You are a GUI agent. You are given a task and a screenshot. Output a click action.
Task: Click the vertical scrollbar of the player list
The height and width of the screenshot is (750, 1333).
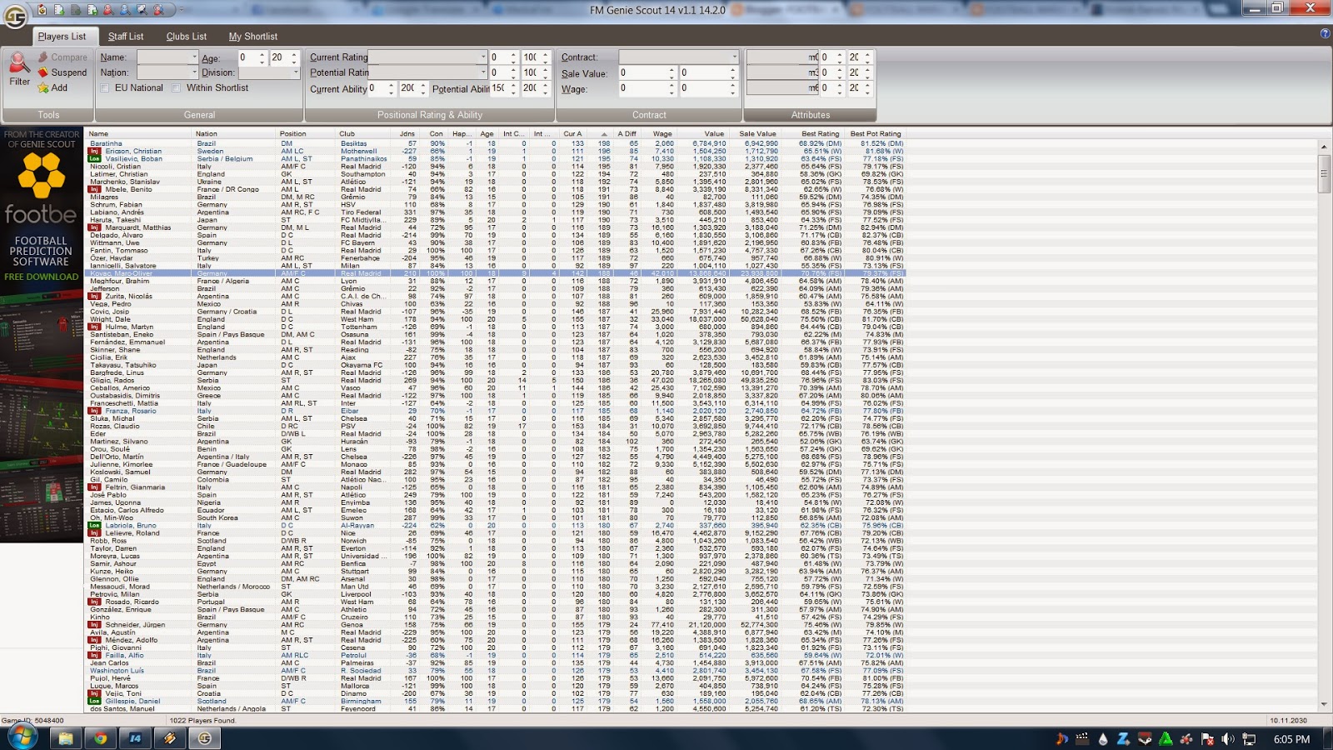coord(1324,425)
